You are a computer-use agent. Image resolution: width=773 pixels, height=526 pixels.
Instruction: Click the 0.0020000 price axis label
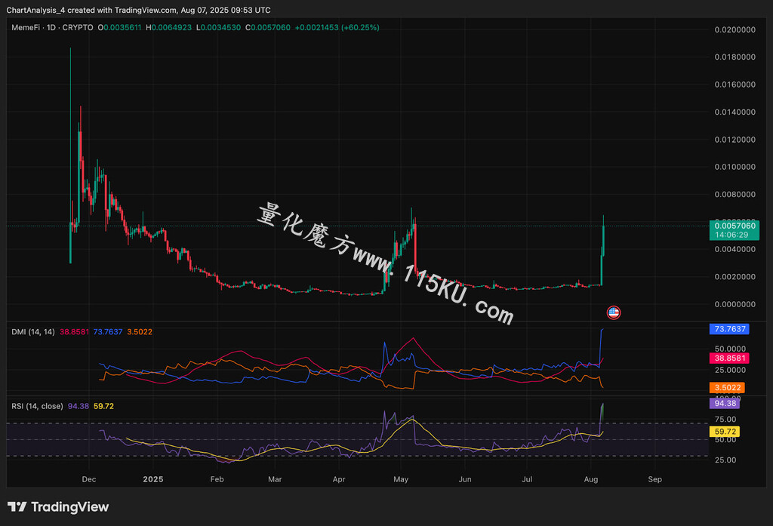point(735,276)
